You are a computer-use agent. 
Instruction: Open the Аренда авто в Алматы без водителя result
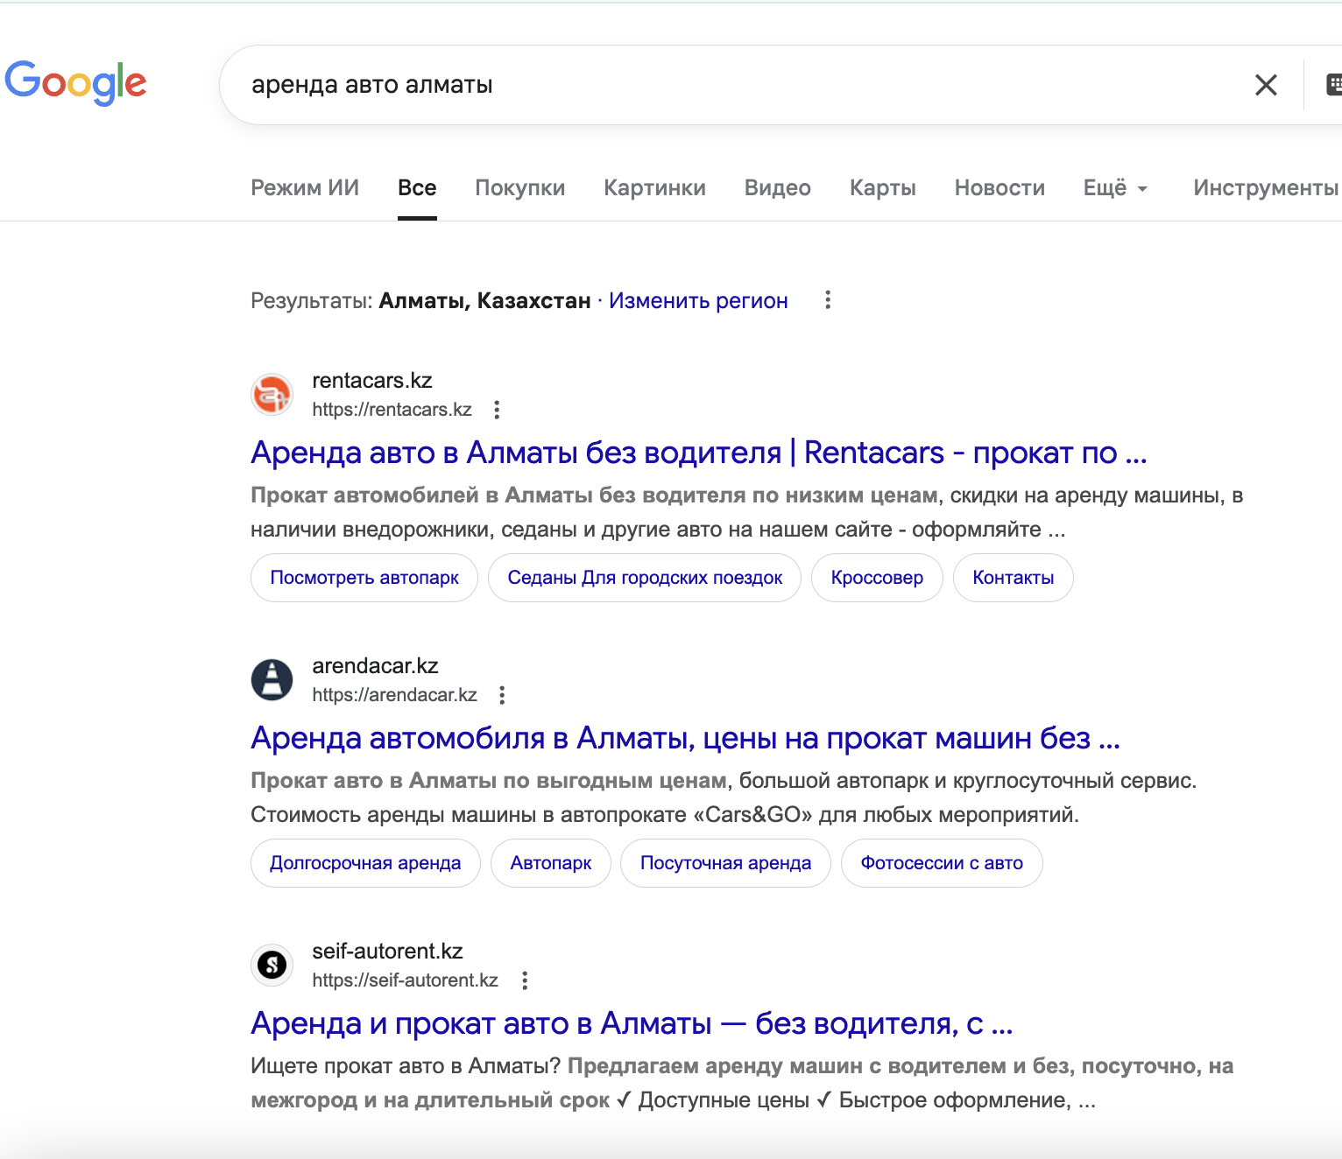click(699, 453)
